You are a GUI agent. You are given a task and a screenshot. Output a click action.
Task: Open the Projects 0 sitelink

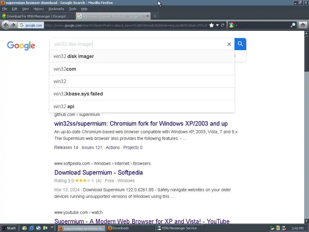(x=133, y=147)
